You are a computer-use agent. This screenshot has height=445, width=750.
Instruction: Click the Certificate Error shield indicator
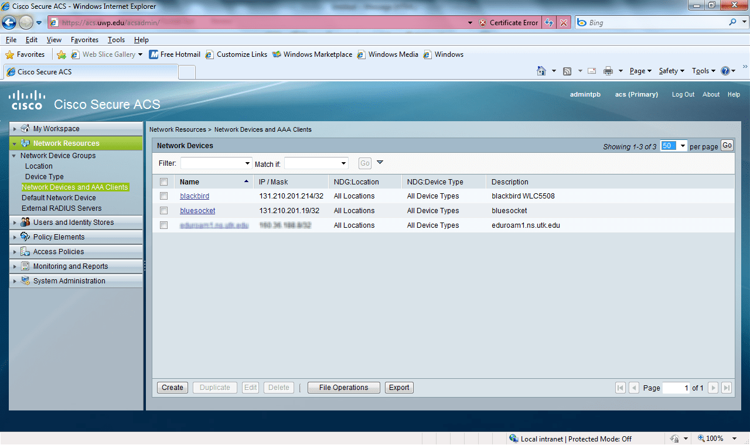click(x=509, y=23)
